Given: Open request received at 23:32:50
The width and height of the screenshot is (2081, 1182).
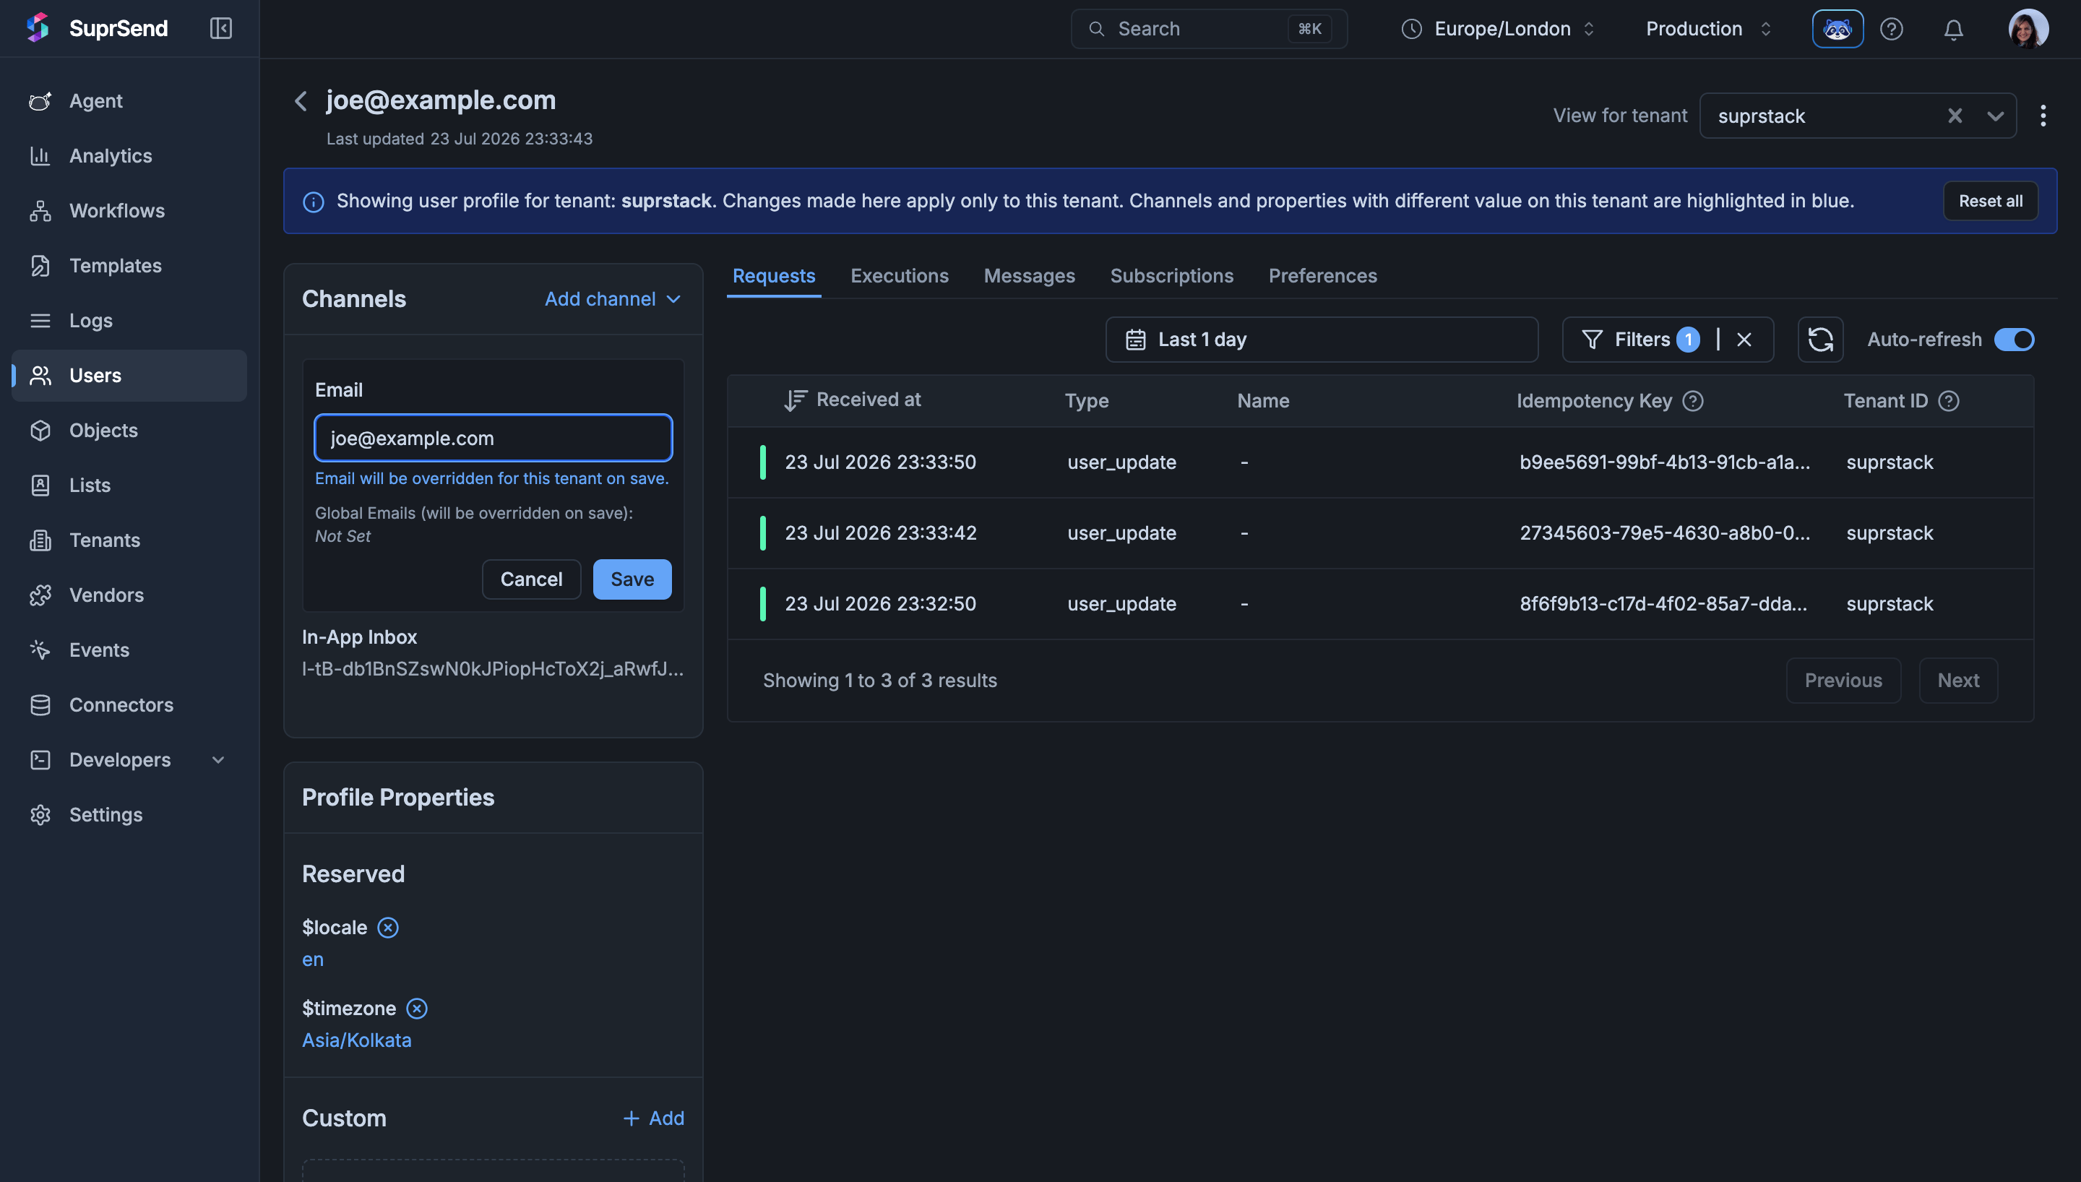Looking at the screenshot, I should tap(1381, 604).
